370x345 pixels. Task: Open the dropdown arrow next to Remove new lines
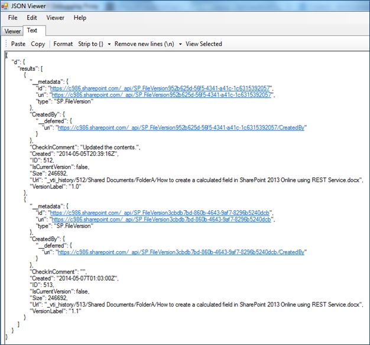coord(180,44)
